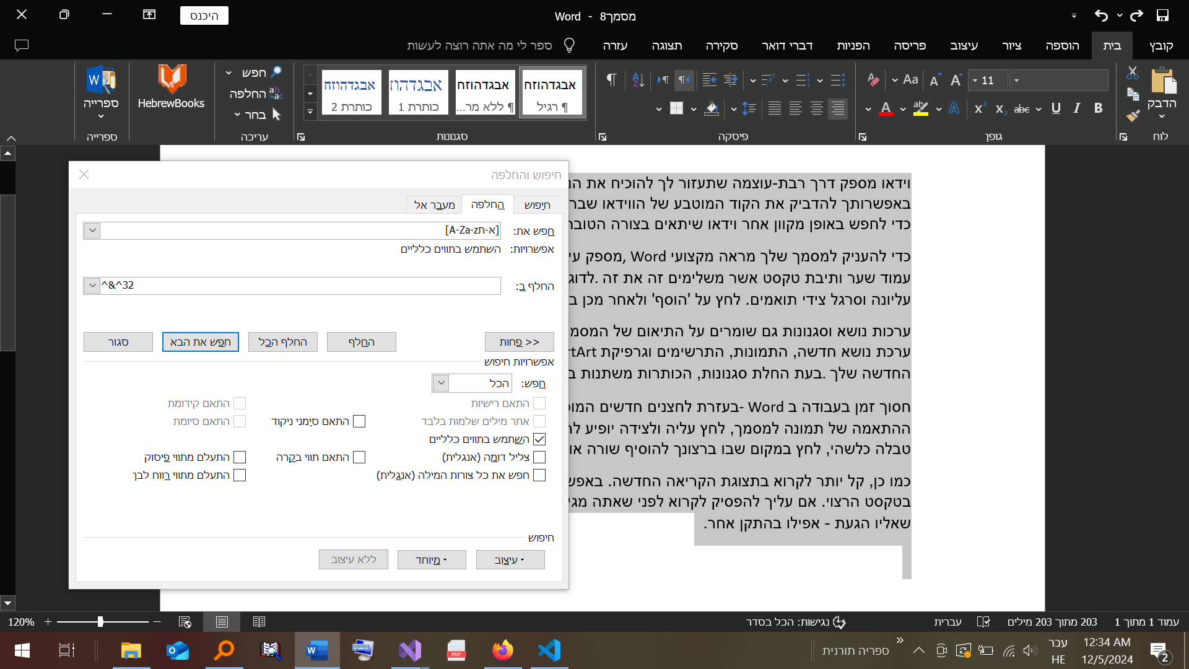
Task: Click the Less options button
Action: click(x=520, y=342)
